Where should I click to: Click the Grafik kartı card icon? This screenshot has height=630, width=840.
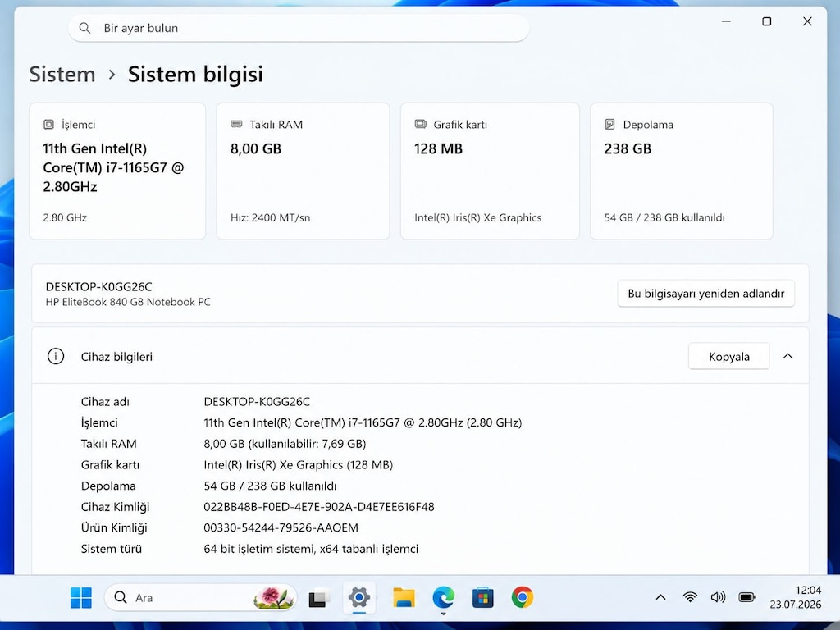pyautogui.click(x=421, y=125)
